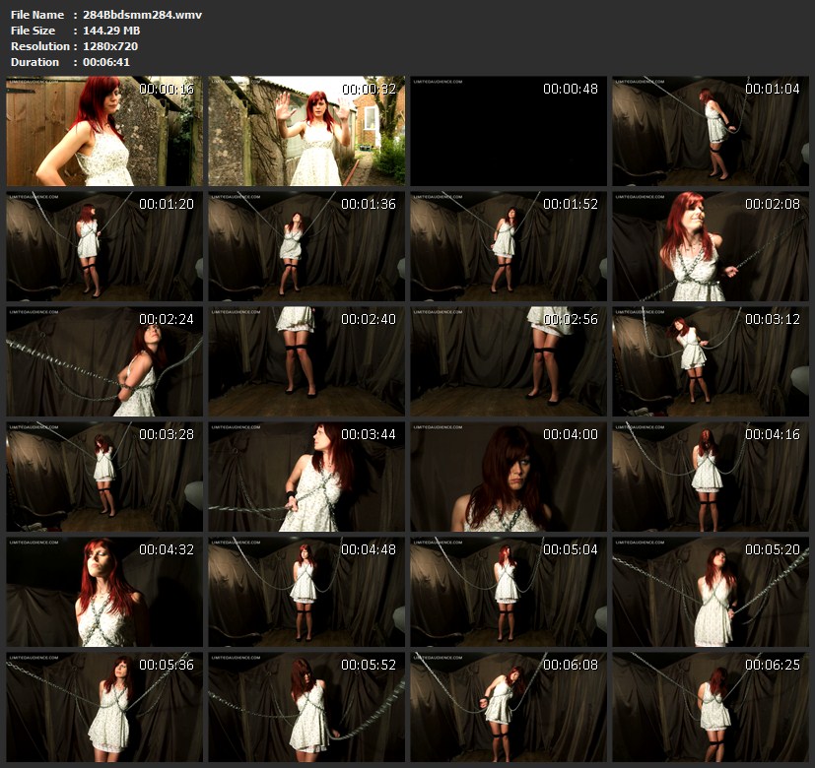
Task: Select the frame at 00:03:28
Action: pos(104,477)
